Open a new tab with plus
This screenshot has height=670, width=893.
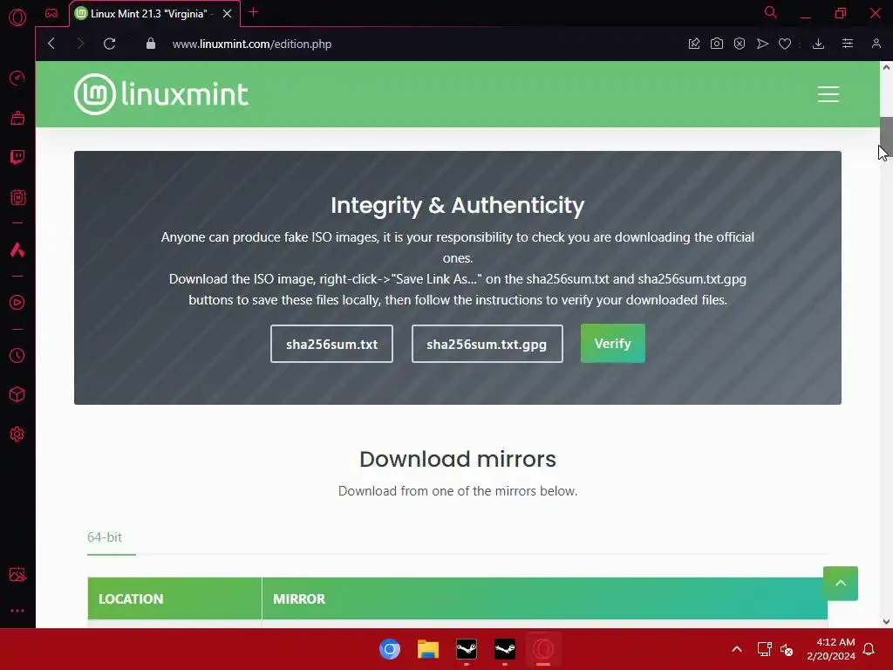point(254,12)
